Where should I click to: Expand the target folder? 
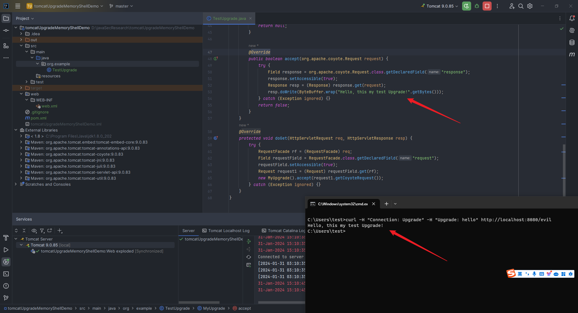click(x=21, y=88)
